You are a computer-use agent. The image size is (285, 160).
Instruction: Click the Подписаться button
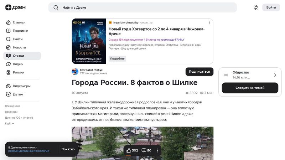click(199, 72)
